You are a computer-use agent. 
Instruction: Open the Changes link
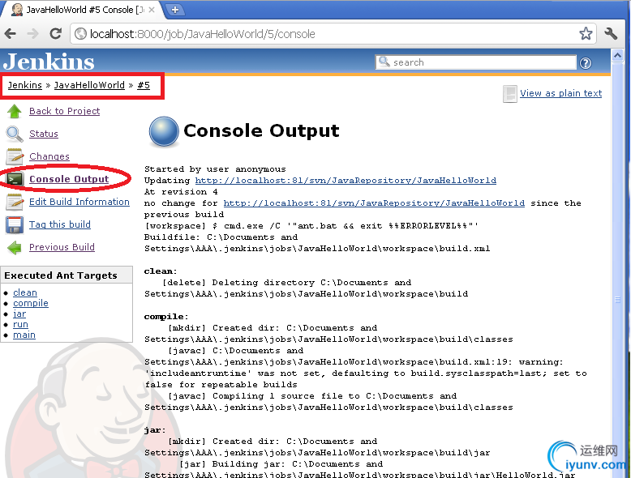point(49,156)
